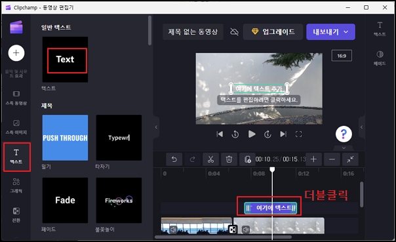Open 페이드 properties in right panel
This screenshot has width=396, height=242.
pyautogui.click(x=380, y=58)
